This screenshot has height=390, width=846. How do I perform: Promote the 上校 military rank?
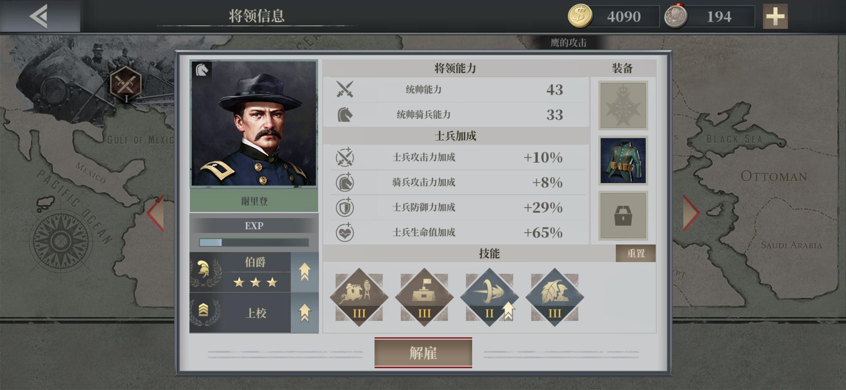(304, 313)
